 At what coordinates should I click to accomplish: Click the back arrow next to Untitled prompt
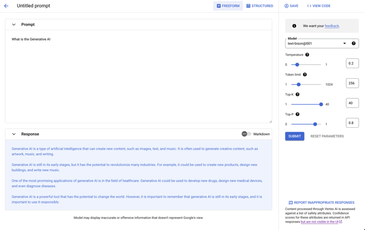(6, 6)
